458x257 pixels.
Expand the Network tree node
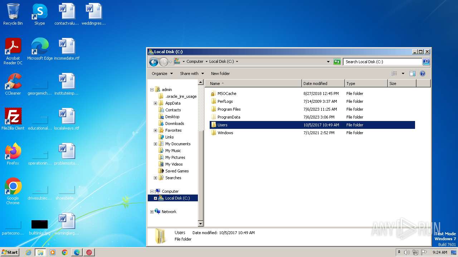point(152,212)
